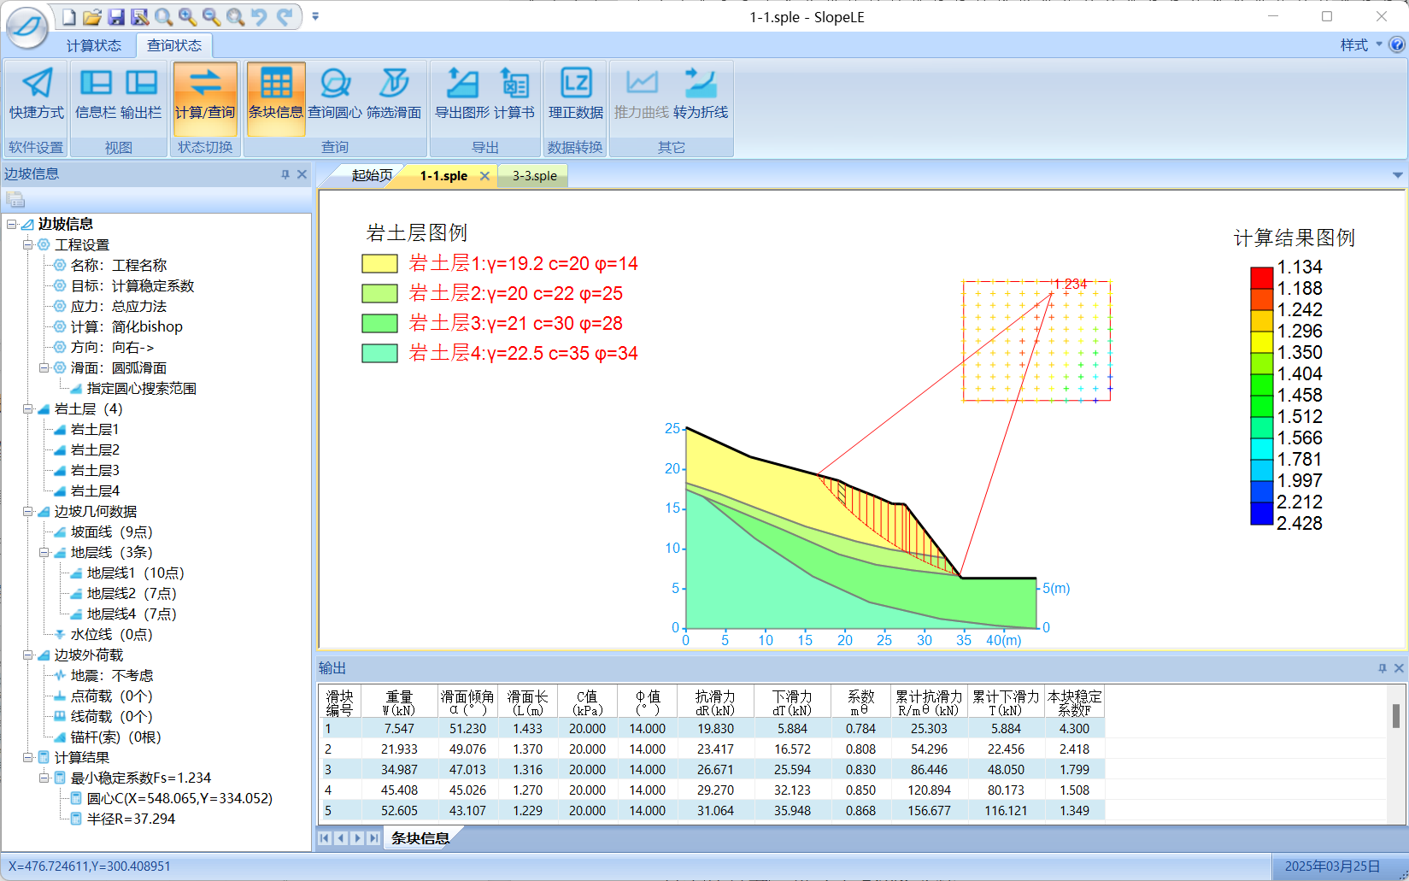This screenshot has width=1409, height=881.
Task: Click the cyan-green 岩土层4 legend swatch
Action: (x=379, y=353)
